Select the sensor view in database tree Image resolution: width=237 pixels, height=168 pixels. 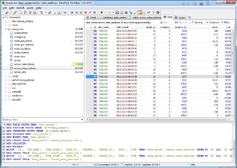[17, 60]
